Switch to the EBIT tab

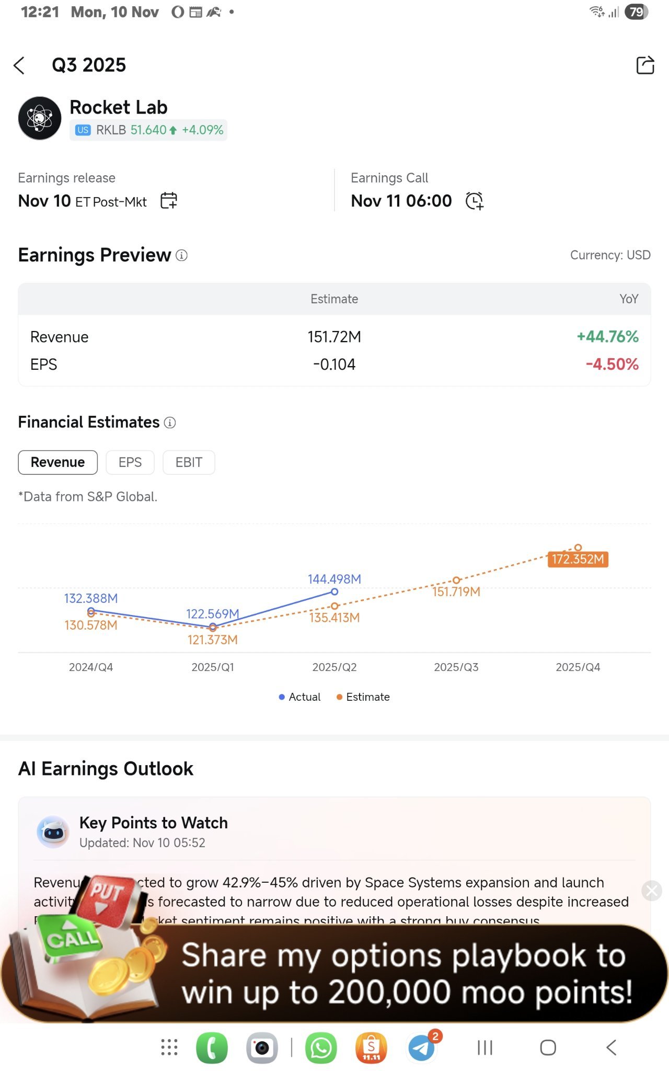click(x=189, y=462)
